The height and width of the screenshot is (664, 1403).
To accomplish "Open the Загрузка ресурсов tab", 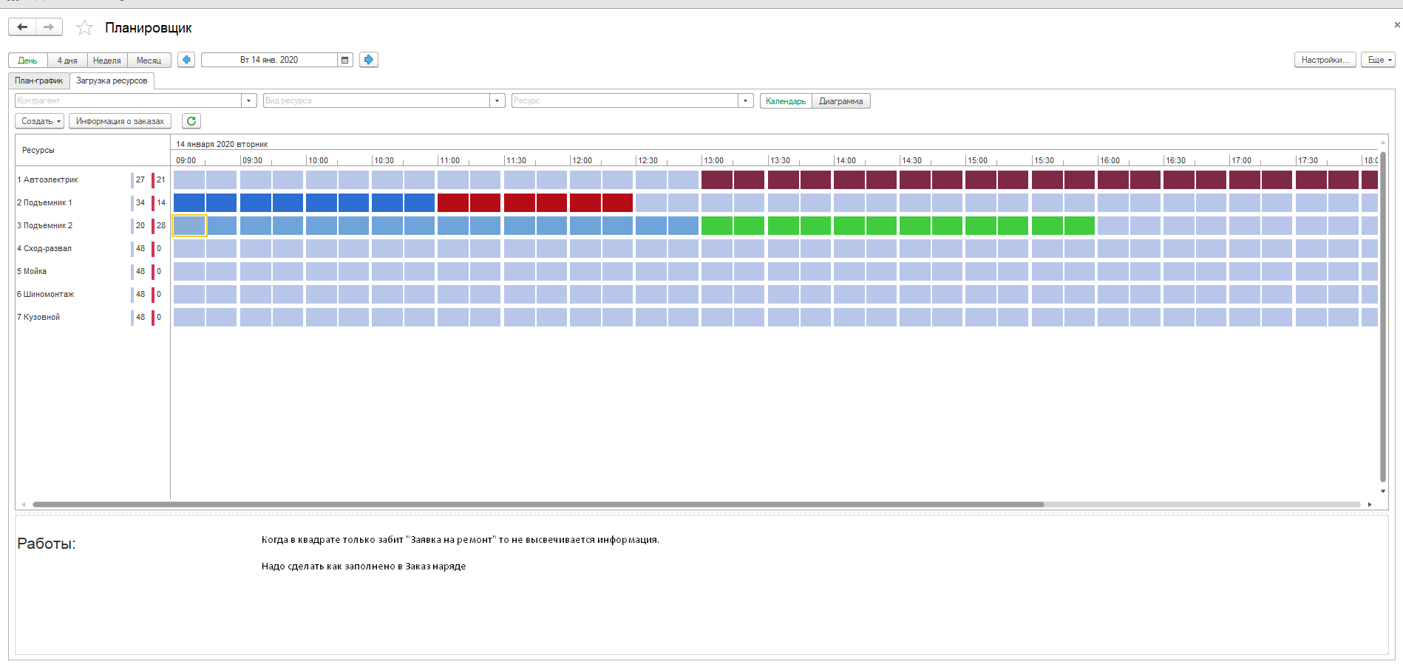I will tap(112, 81).
